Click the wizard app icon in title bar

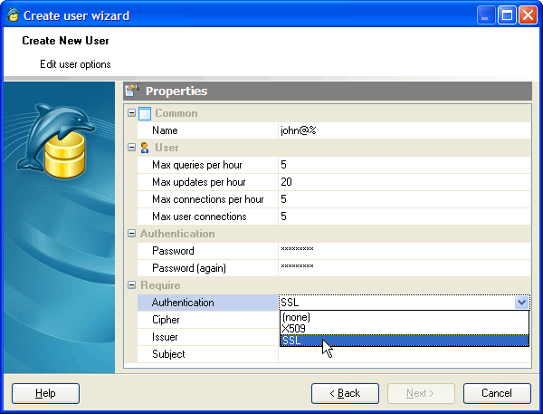click(x=13, y=15)
